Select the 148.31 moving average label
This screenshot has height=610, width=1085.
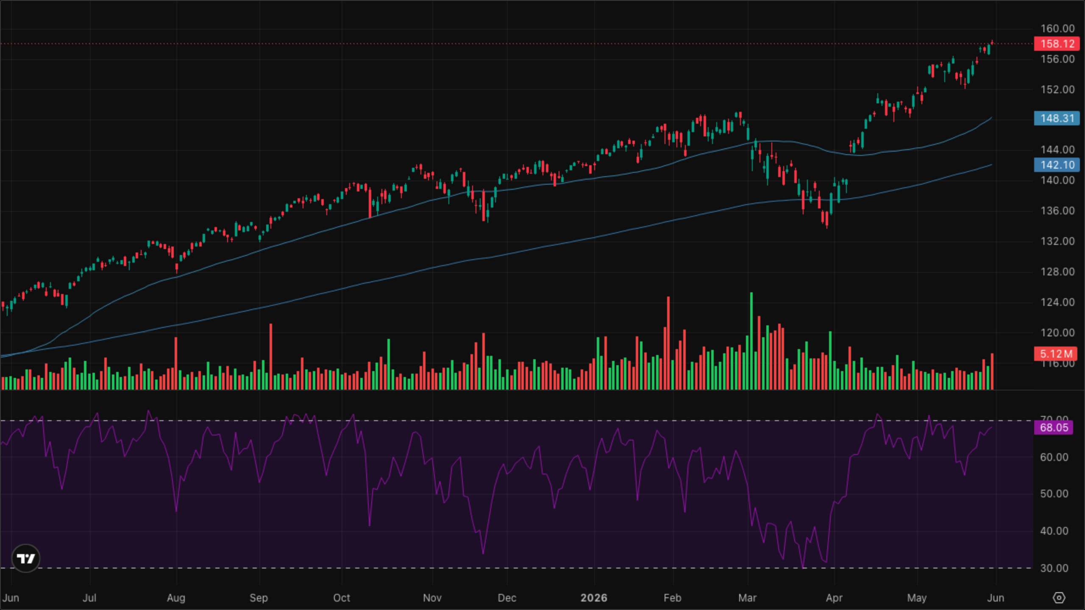coord(1057,118)
